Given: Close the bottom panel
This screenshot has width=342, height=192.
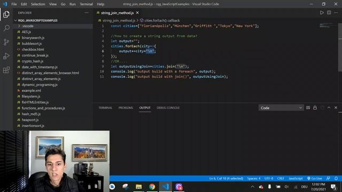Looking at the screenshot, I should 336,108.
